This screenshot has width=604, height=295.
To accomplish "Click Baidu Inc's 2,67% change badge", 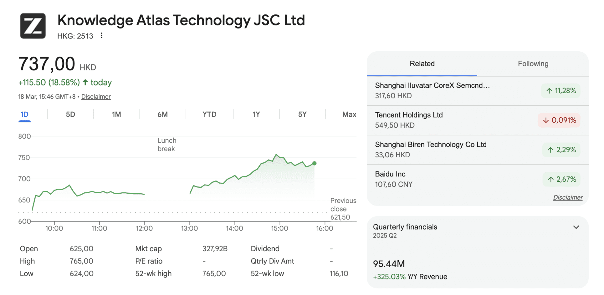I will tap(562, 179).
